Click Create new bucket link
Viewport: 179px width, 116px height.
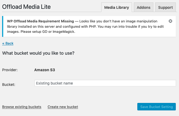63,107
